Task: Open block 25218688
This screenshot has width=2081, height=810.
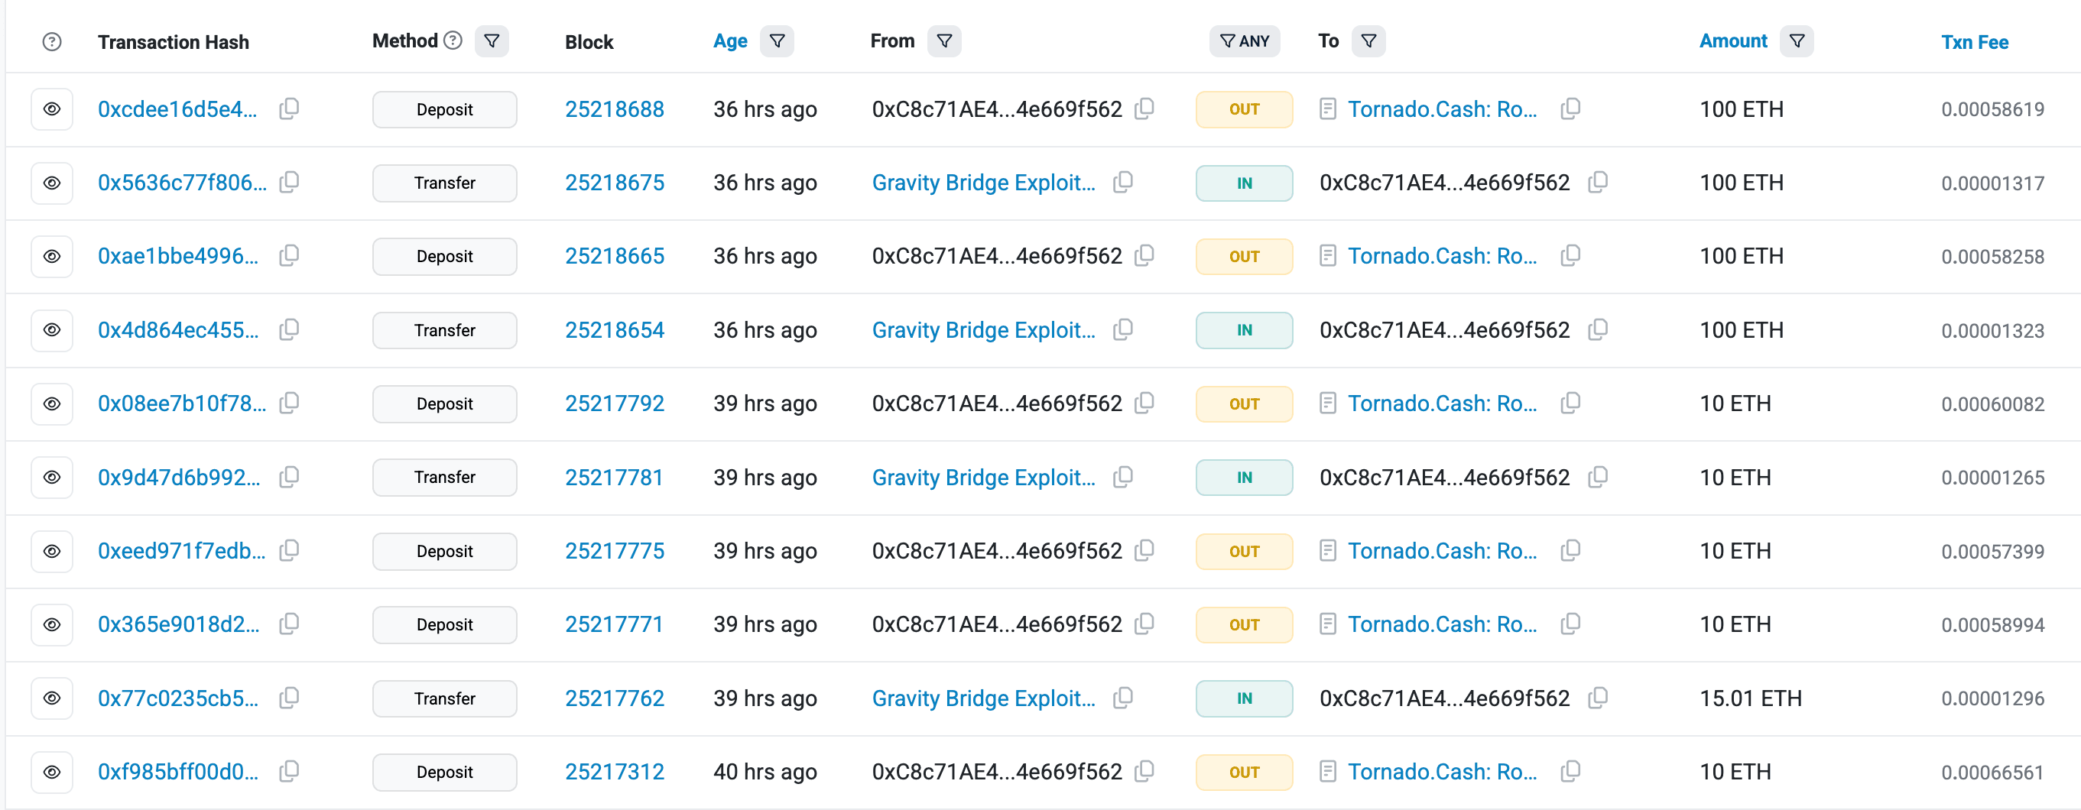Action: click(614, 109)
